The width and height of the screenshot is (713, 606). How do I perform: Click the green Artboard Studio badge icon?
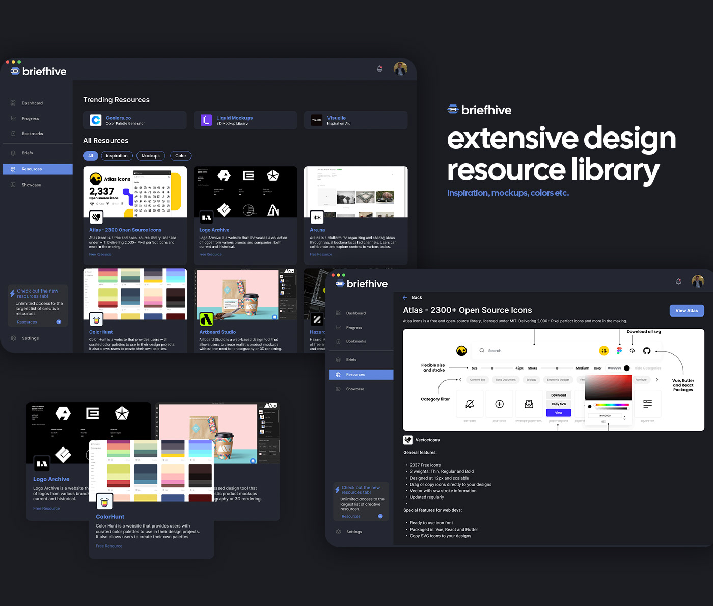206,319
